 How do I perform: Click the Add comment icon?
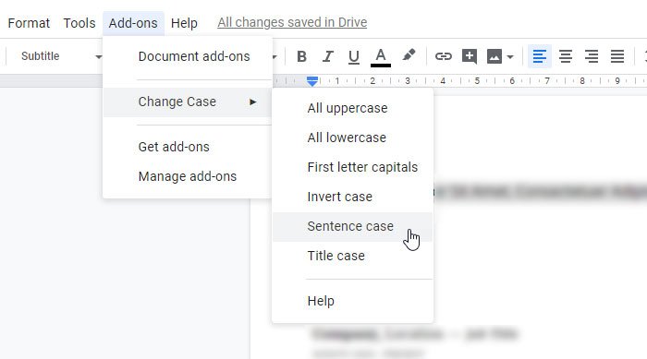(470, 56)
